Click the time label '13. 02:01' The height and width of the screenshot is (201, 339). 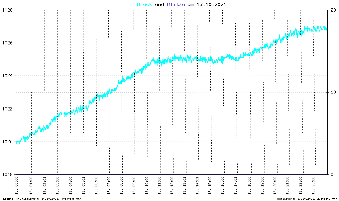tap(45, 185)
